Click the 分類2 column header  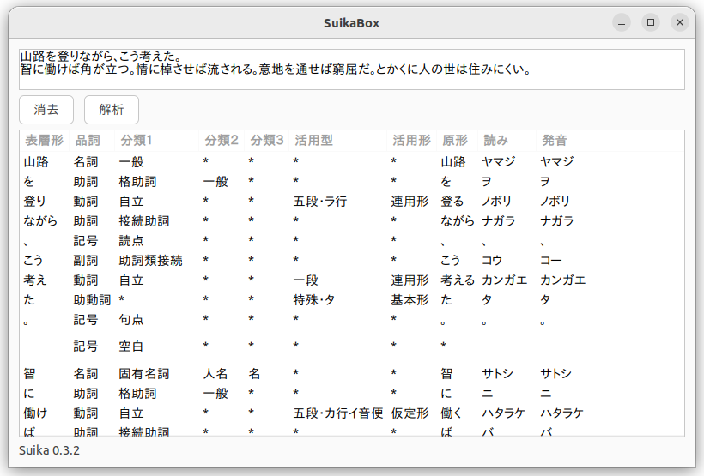click(x=222, y=141)
